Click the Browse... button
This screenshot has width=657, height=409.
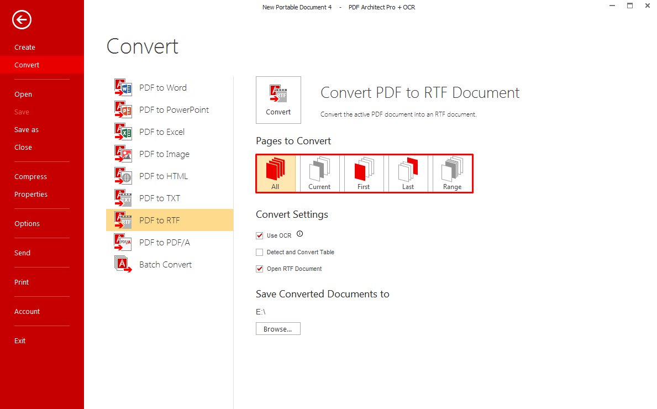[x=278, y=329]
